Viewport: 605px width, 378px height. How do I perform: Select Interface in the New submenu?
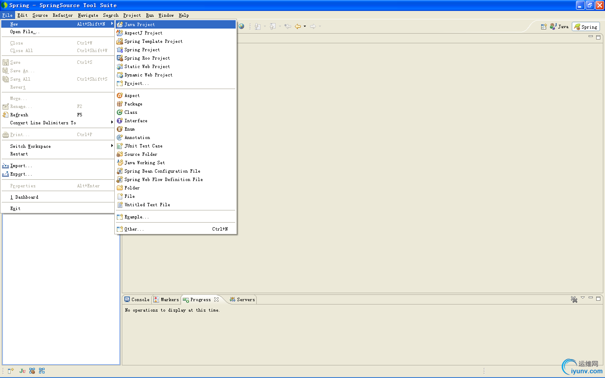click(x=176, y=121)
